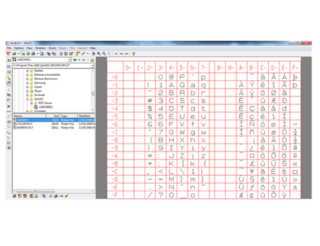The width and height of the screenshot is (320, 246).
Task: Click the zoom-in magnifier icon in toolbar
Action: [x=99, y=54]
